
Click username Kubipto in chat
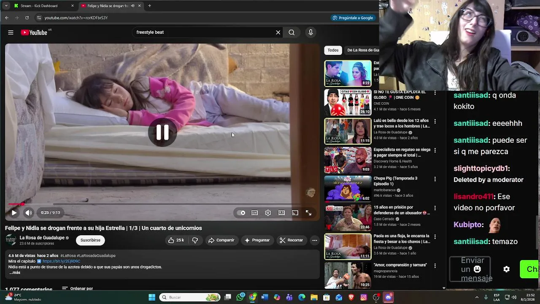[x=467, y=225]
